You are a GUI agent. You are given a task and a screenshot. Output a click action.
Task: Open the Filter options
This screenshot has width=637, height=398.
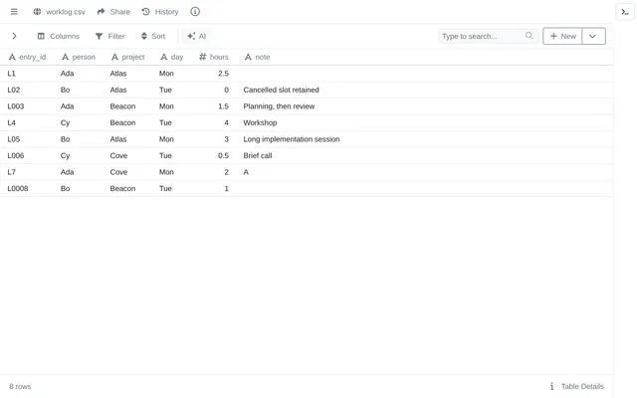[x=110, y=36]
